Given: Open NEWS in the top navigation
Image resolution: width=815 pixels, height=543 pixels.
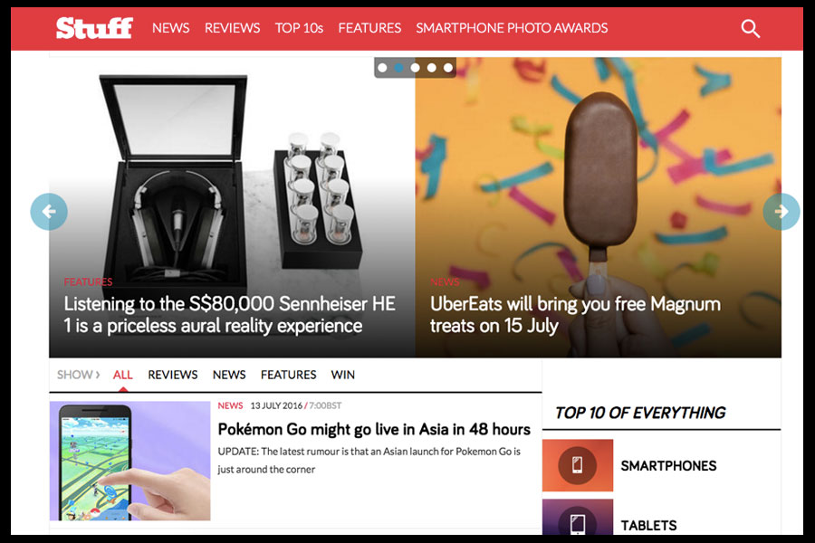Looking at the screenshot, I should pyautogui.click(x=170, y=28).
